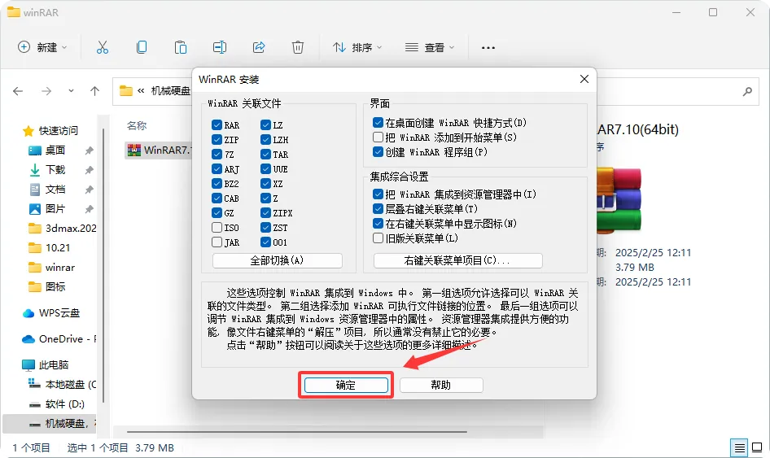Click the Copy icon in Explorer toolbar
770x458 pixels.
click(142, 47)
